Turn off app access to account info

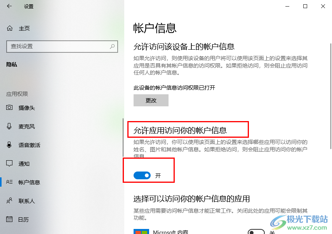coord(142,175)
